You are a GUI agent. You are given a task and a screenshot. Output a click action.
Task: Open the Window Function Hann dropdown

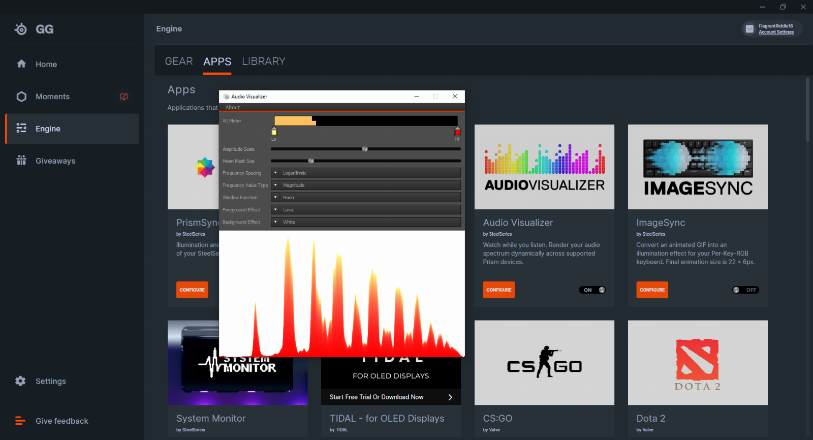coord(366,197)
